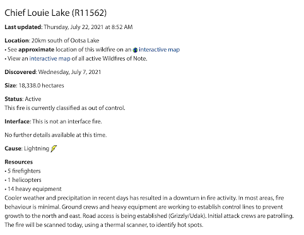Viewport: 304px width, 235px height.
Task: Click the Discovered label
Action: [20, 72]
